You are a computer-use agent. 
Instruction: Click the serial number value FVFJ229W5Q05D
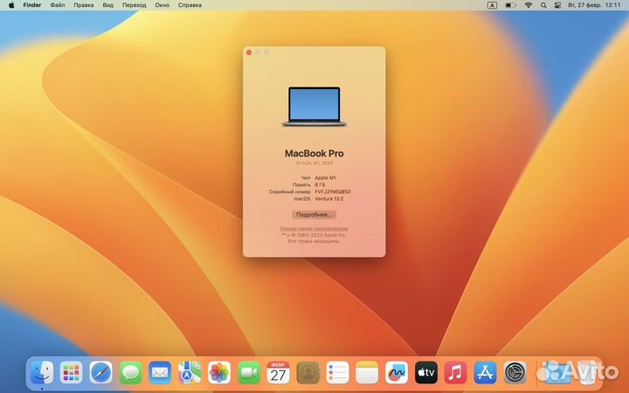coord(333,191)
